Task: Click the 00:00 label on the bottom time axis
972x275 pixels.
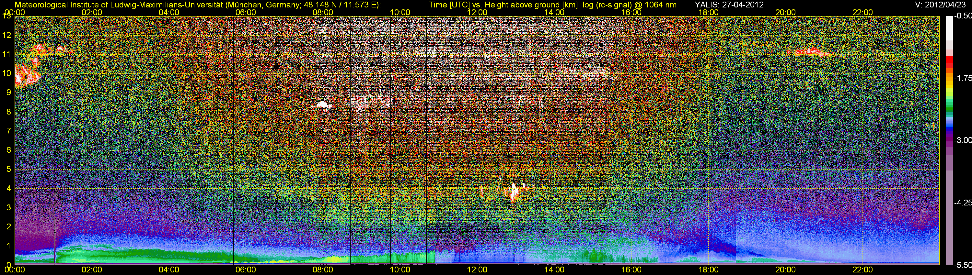Action: (15, 270)
